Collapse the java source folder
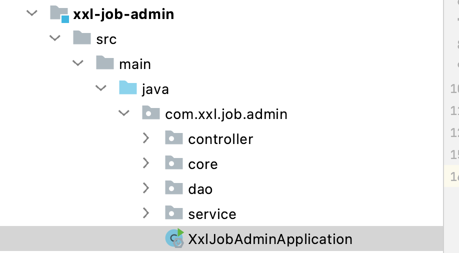459x253 pixels. coord(101,88)
